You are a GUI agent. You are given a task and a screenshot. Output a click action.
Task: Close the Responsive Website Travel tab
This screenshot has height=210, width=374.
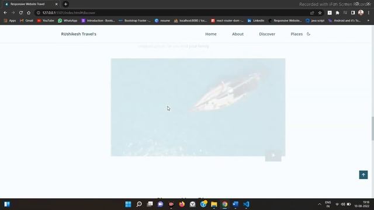pos(56,4)
